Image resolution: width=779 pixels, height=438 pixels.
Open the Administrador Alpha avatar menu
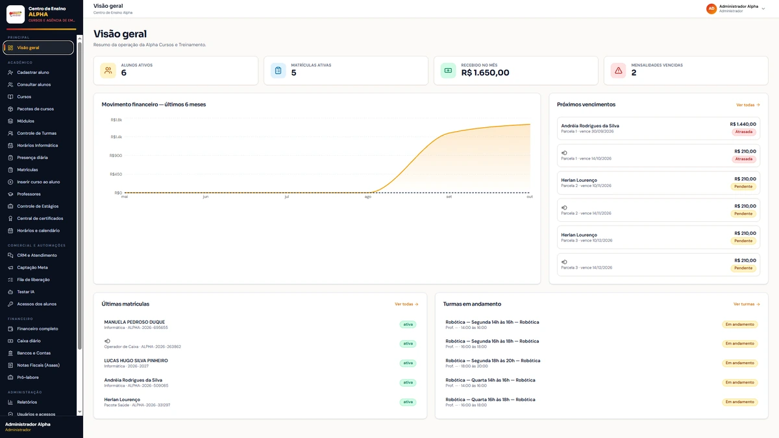(711, 8)
